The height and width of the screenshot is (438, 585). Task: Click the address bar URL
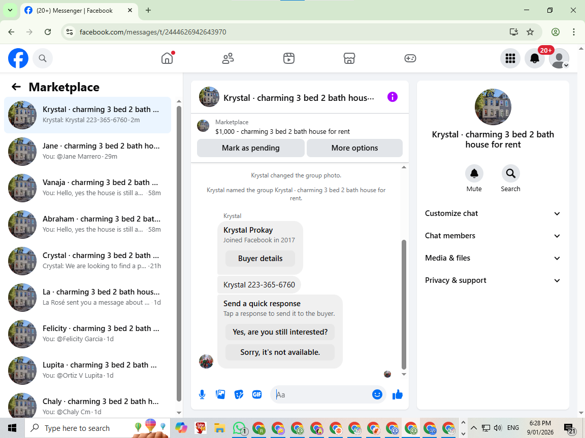(153, 32)
